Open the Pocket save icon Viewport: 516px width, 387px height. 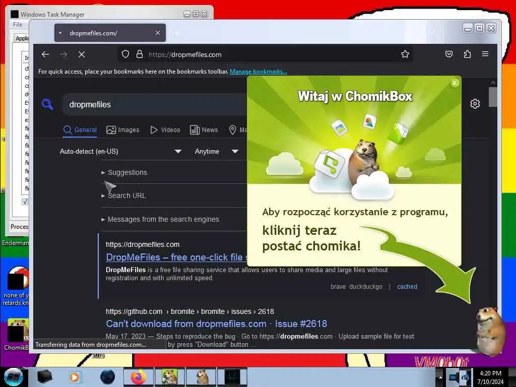(x=449, y=54)
